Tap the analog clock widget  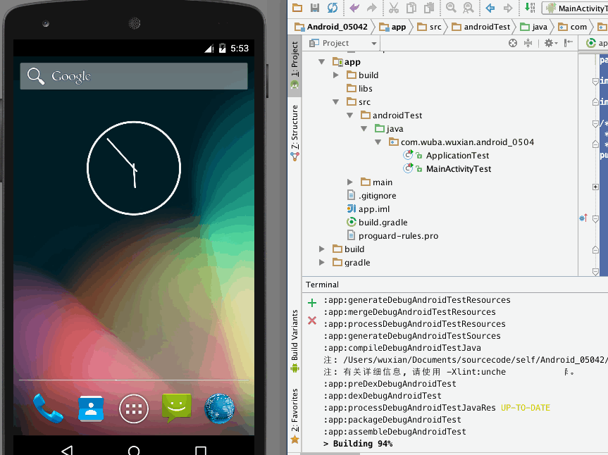point(134,168)
